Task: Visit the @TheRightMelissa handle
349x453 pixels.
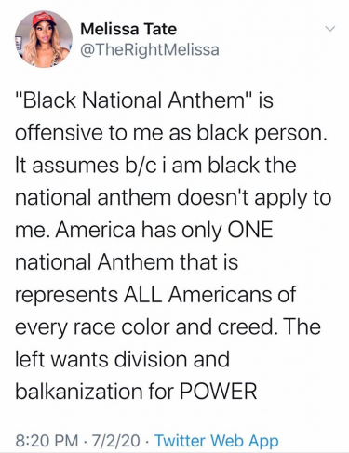Action: [x=150, y=49]
